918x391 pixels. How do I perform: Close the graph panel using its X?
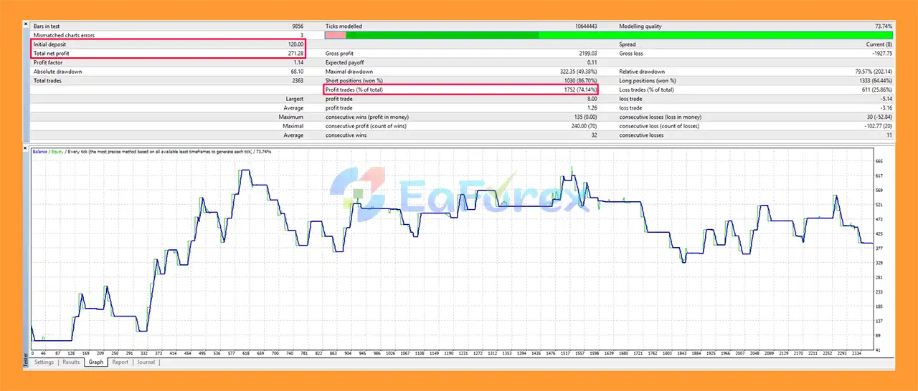[27, 146]
